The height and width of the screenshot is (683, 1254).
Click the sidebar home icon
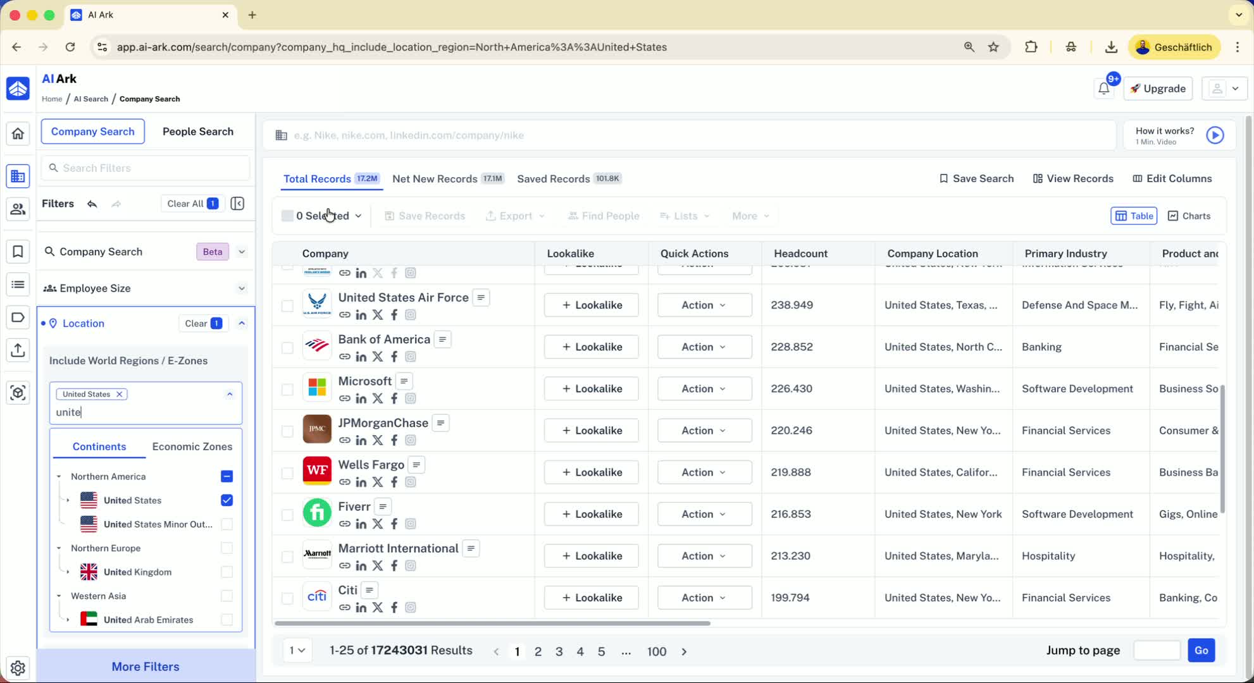(x=18, y=133)
